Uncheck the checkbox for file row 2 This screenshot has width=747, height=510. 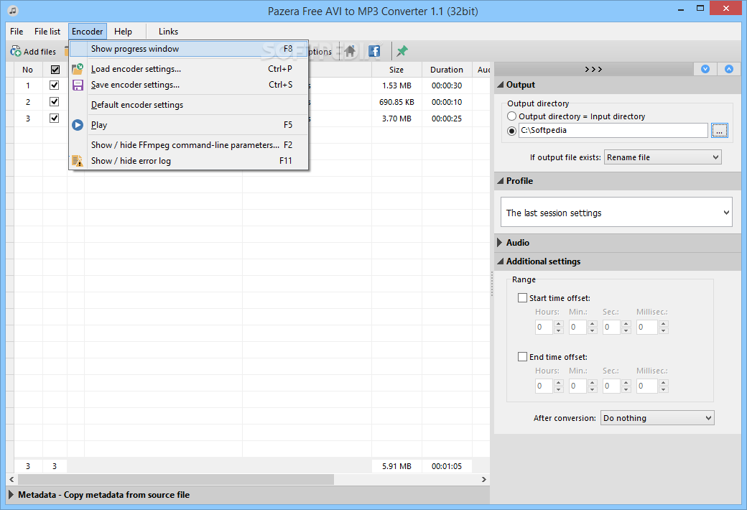click(x=55, y=102)
